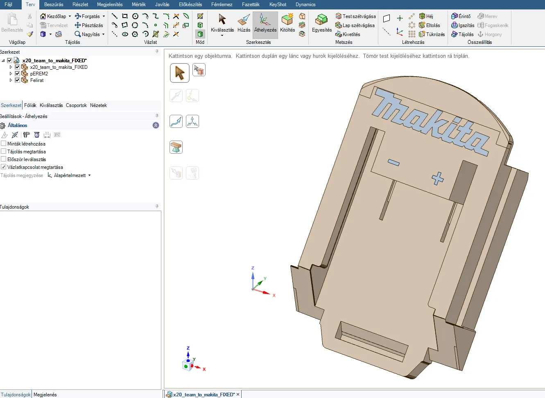
Task: Toggle visibility of root x20_team_to_makita_FIXED* assembly
Action: click(x=9, y=61)
